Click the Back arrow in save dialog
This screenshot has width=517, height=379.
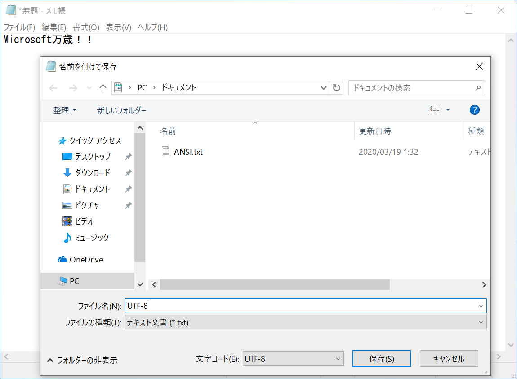[x=53, y=88]
